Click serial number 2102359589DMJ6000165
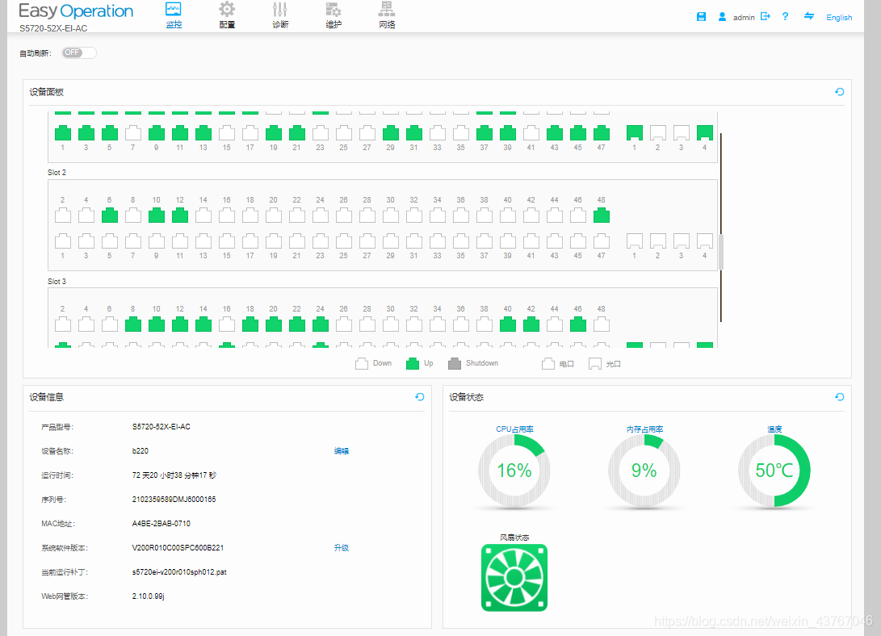Viewport: 881px width, 636px height. coord(174,500)
